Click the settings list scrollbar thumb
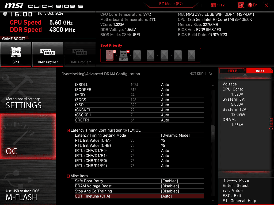The image size is (274, 205). tap(213, 133)
